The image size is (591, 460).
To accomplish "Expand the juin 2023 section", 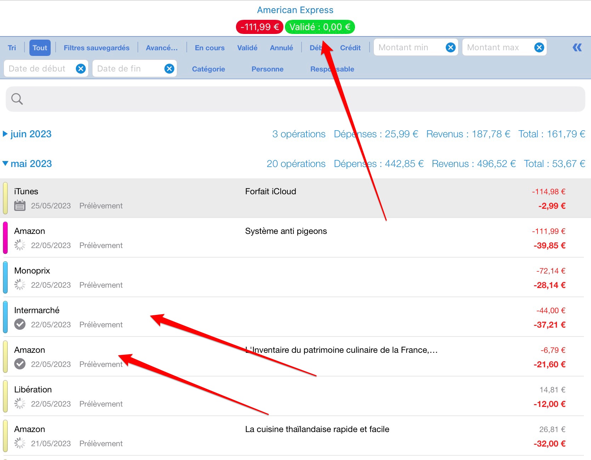I will pyautogui.click(x=5, y=134).
